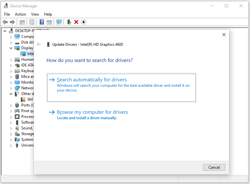Collapse the Other devices tree node
Image resolution: width=250 pixels, height=184 pixels.
[x=11, y=94]
